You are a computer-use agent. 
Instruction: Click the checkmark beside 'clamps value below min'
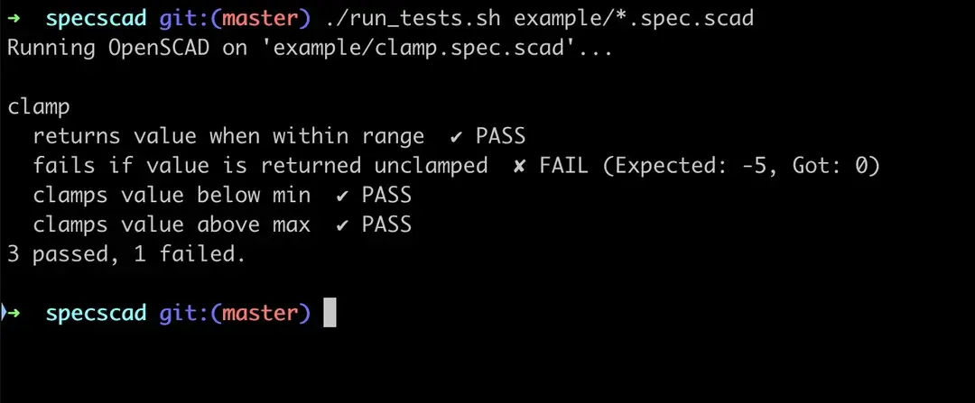point(342,196)
